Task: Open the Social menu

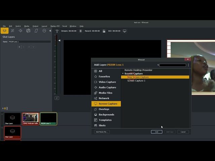Action: click(x=64, y=26)
